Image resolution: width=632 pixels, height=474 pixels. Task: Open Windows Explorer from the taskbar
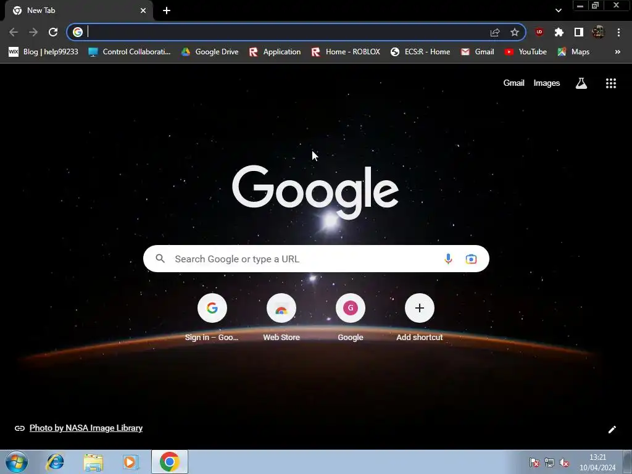pos(93,462)
